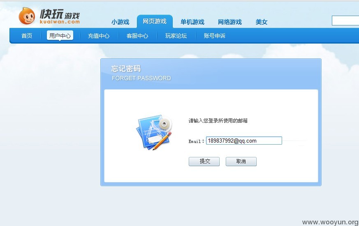359x226 pixels.
Task: Visit 玩家论坛 in the navigation bar
Action: [176, 36]
